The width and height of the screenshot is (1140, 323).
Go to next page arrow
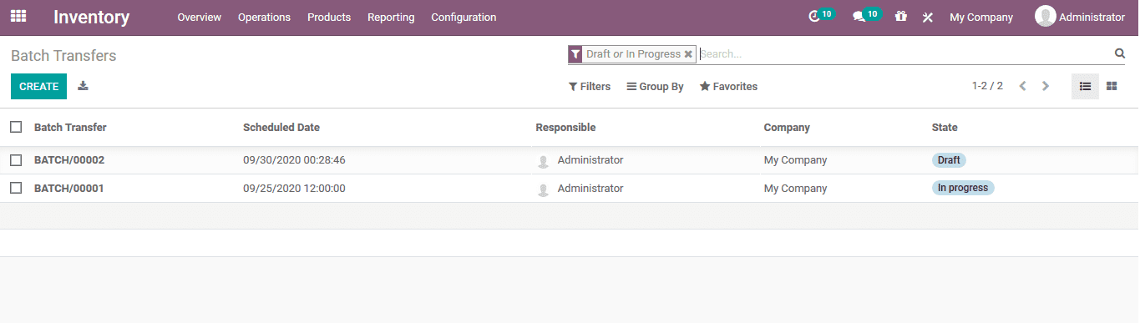[x=1045, y=86]
